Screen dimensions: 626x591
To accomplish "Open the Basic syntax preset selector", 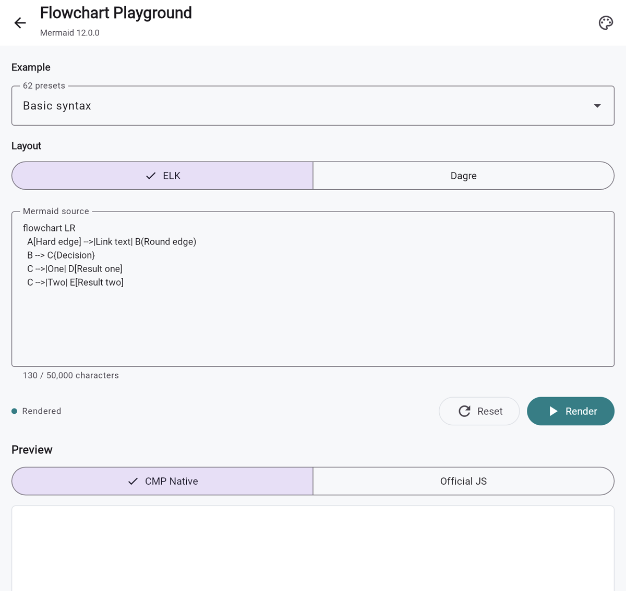I will point(313,106).
